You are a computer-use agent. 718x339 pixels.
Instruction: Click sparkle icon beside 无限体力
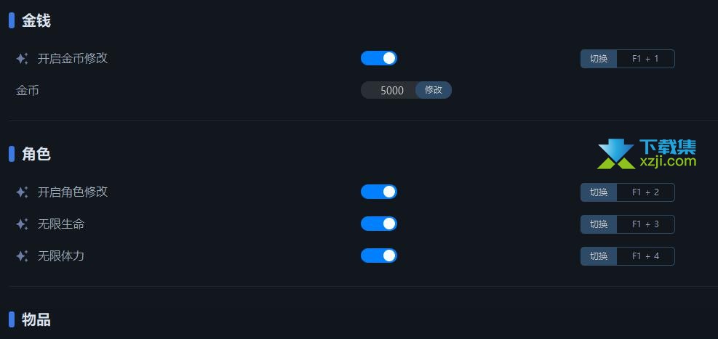[x=22, y=256]
